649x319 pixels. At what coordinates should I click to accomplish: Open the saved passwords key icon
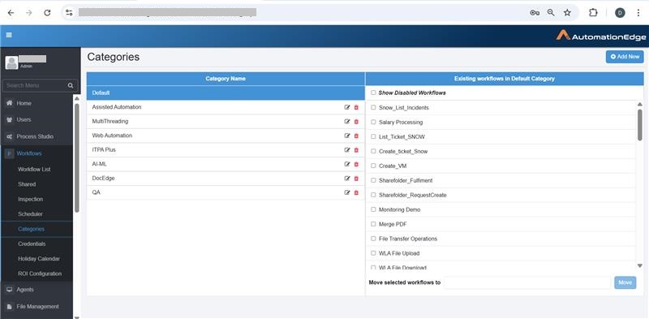(535, 13)
